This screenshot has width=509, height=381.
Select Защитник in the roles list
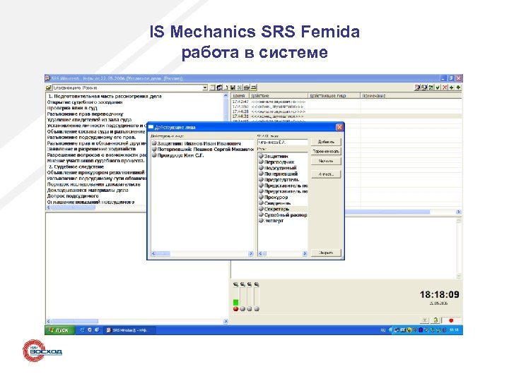(276, 156)
